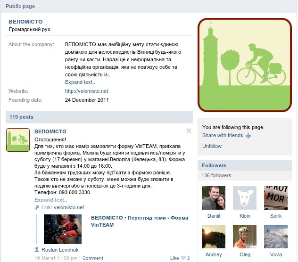Viewport: 298px width, 262px height.
Task: Open the attached cyclist photo thumbnail
Action: 63,229
